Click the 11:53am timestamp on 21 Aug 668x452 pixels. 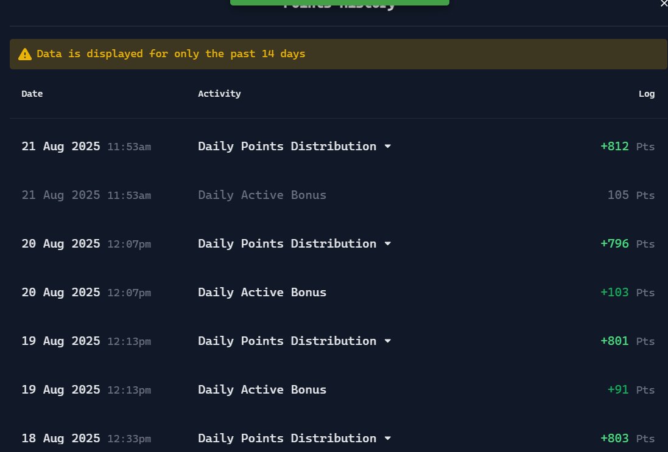(x=128, y=146)
